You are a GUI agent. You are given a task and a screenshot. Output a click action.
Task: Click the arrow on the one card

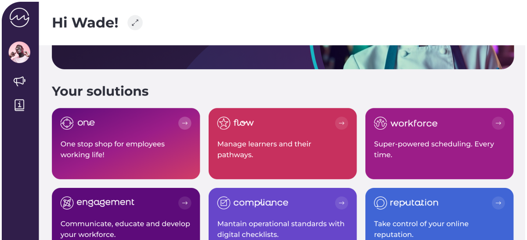(x=185, y=123)
